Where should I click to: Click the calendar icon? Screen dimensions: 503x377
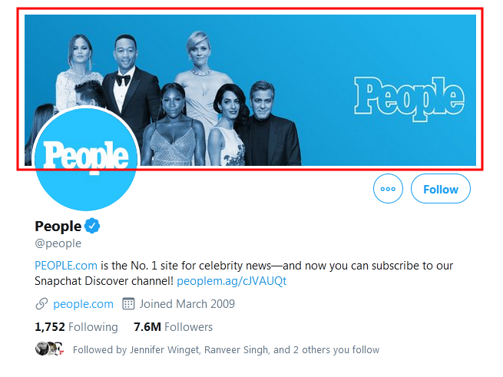pos(129,304)
